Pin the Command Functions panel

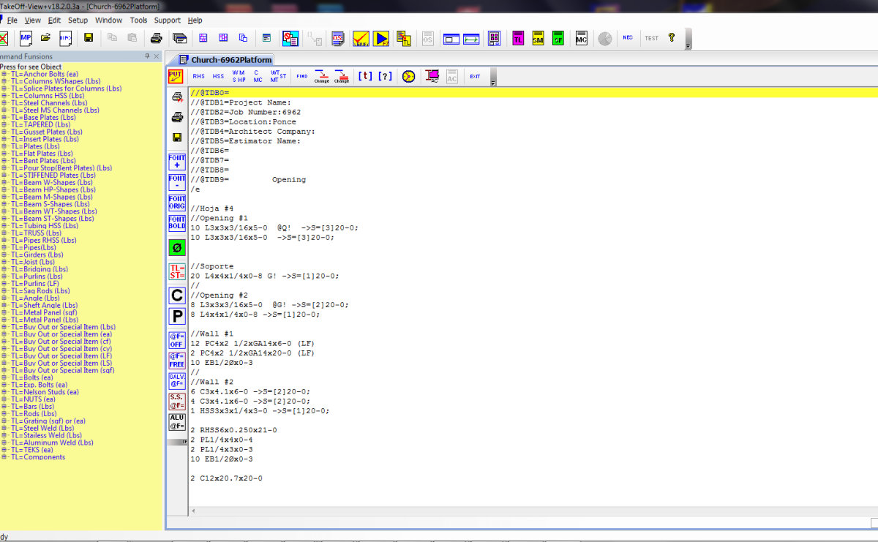(x=146, y=56)
